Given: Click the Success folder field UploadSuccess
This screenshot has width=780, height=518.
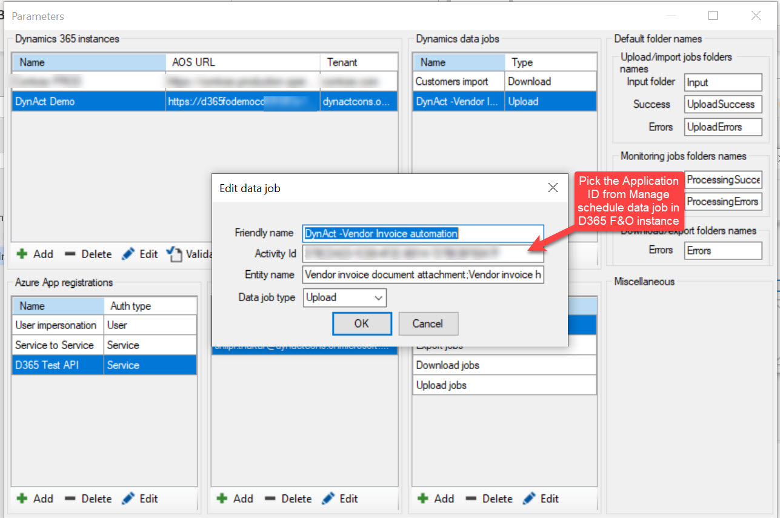Looking at the screenshot, I should [x=723, y=104].
